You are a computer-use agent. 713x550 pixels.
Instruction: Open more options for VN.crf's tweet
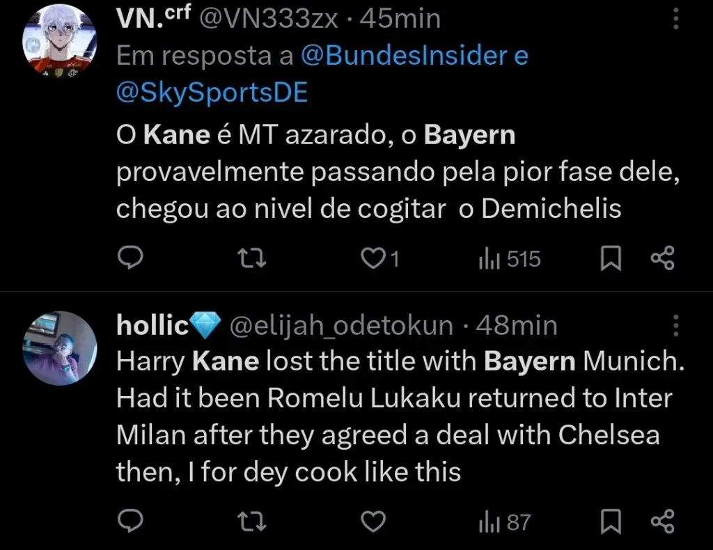click(x=675, y=19)
